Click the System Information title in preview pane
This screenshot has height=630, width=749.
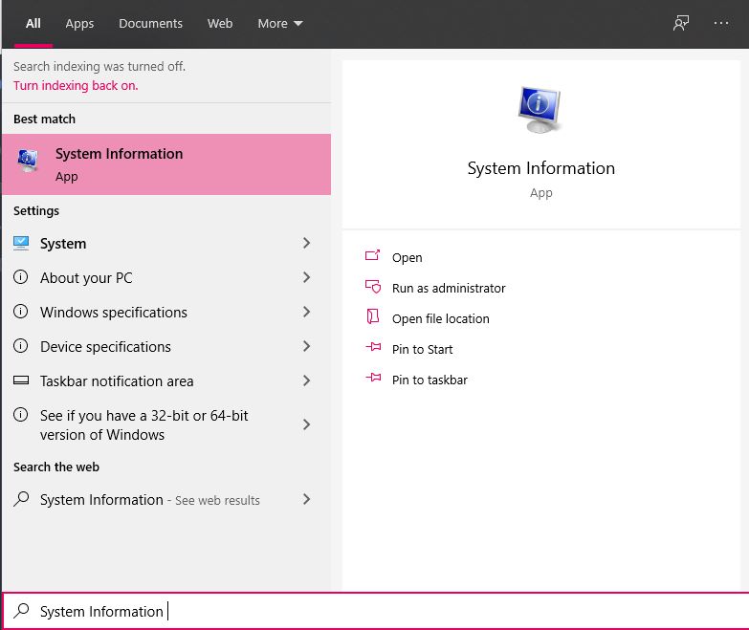coord(540,168)
